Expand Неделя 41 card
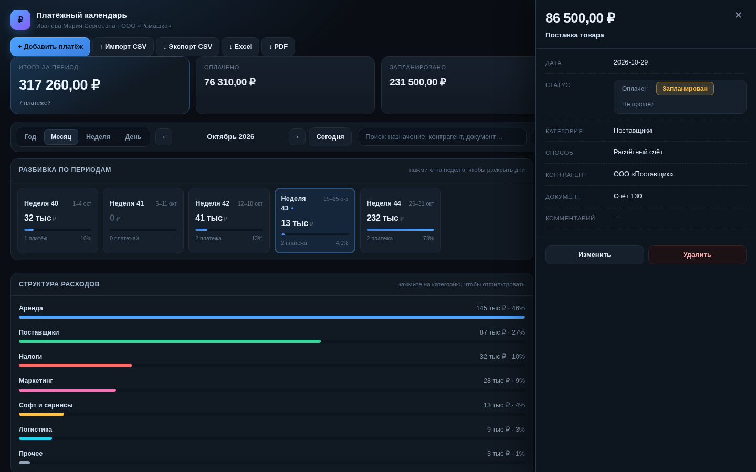 (x=143, y=221)
